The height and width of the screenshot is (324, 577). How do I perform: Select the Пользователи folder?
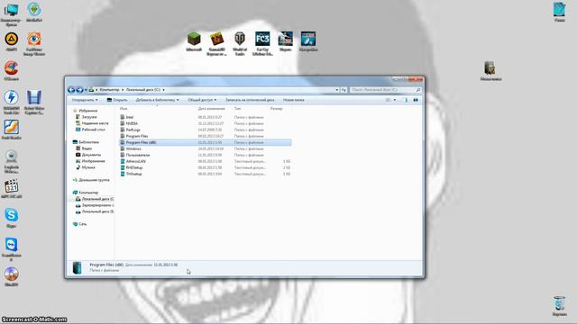pyautogui.click(x=206, y=155)
